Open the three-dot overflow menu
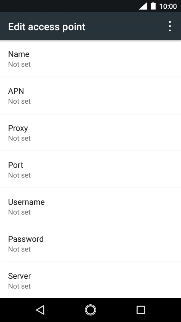This screenshot has height=322, width=181. click(x=170, y=26)
